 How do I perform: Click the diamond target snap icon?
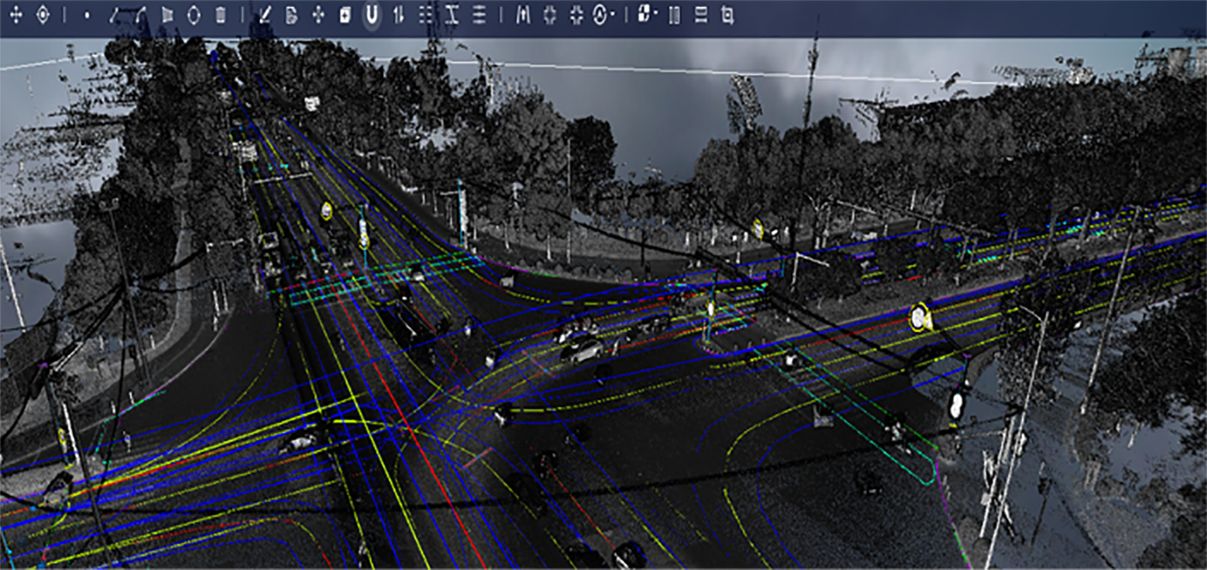(43, 15)
